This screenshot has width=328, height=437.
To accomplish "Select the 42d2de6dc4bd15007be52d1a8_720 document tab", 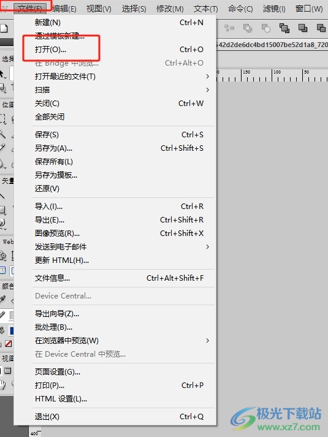I will [272, 45].
